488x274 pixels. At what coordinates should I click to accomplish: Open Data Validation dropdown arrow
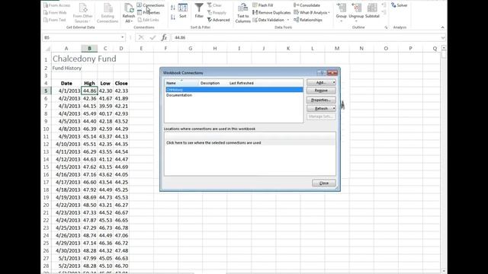[288, 20]
